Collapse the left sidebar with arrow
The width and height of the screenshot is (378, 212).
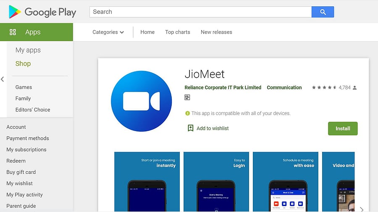[x=3, y=79]
